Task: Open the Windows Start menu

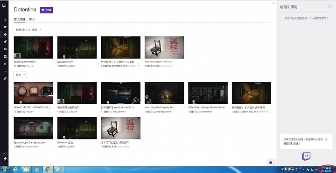Action: point(4,170)
